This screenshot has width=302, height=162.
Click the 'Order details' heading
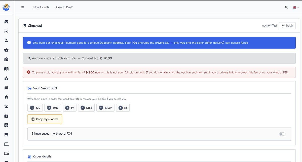tap(42, 156)
